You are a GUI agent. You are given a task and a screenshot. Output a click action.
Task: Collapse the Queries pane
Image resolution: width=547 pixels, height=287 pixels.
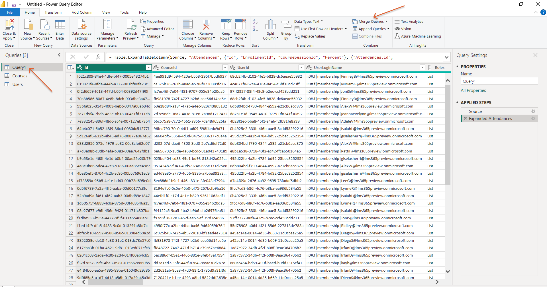coord(59,55)
